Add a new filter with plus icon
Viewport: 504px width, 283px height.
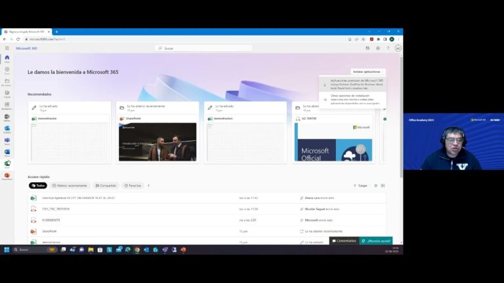tap(148, 185)
